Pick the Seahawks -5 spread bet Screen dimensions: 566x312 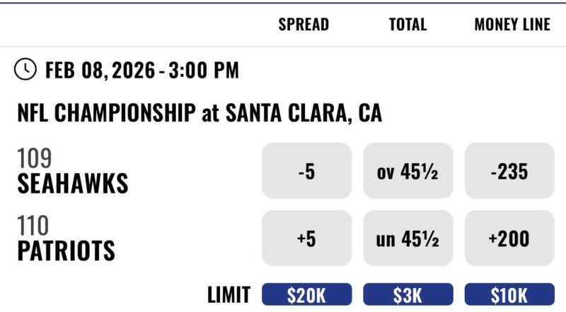(x=306, y=171)
